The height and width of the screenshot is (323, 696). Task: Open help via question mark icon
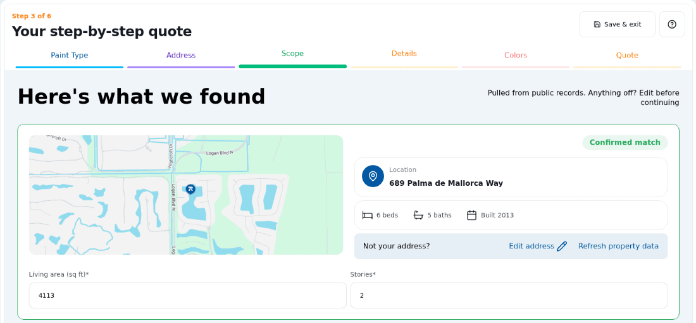tap(672, 25)
